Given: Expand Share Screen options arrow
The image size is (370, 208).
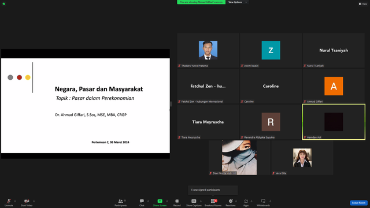Looking at the screenshot, I should click(x=167, y=201).
